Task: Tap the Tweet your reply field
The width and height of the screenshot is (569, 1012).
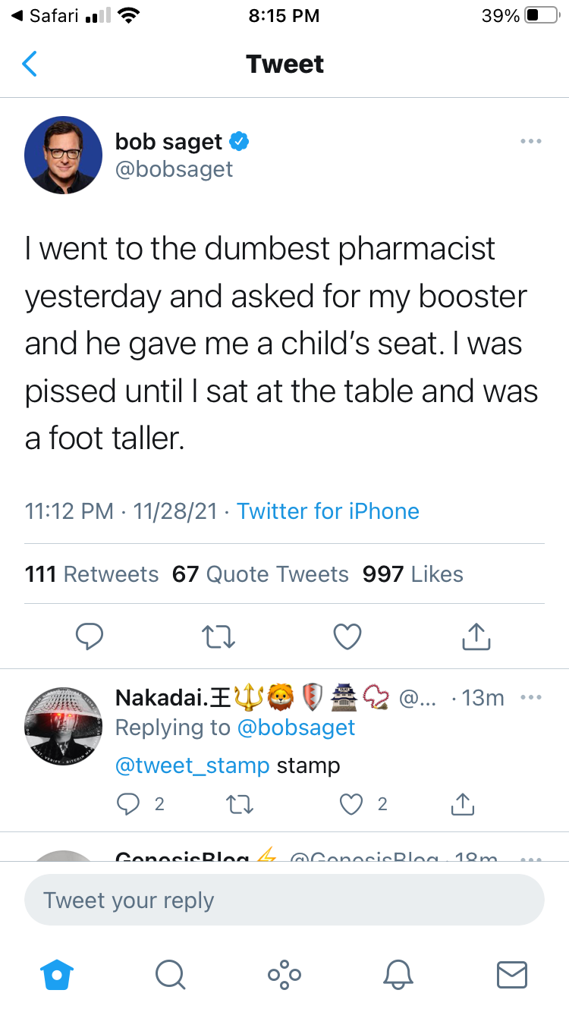Action: [x=284, y=900]
